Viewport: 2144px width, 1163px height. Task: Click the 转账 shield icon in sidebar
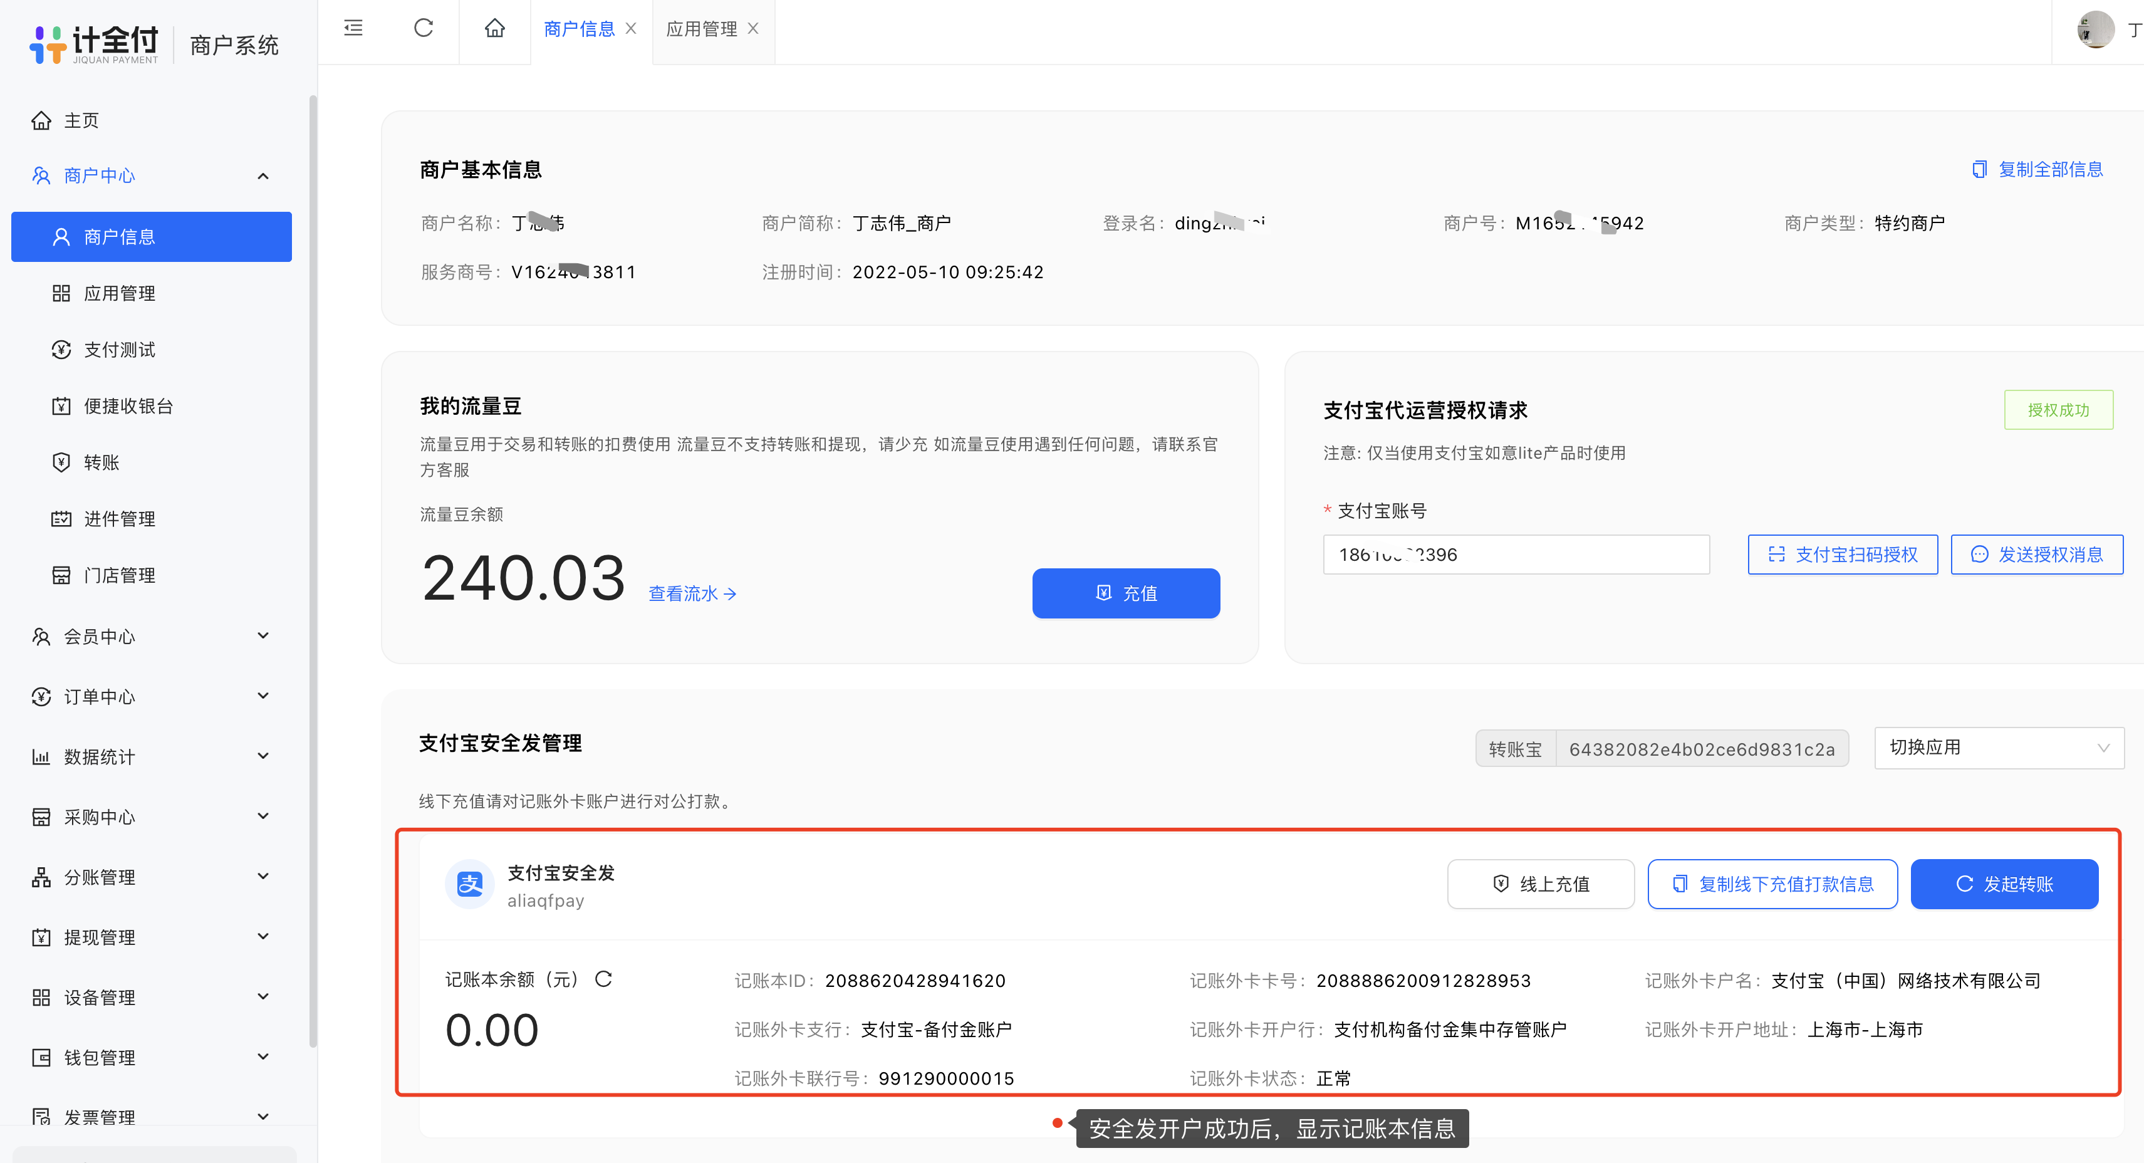coord(61,462)
